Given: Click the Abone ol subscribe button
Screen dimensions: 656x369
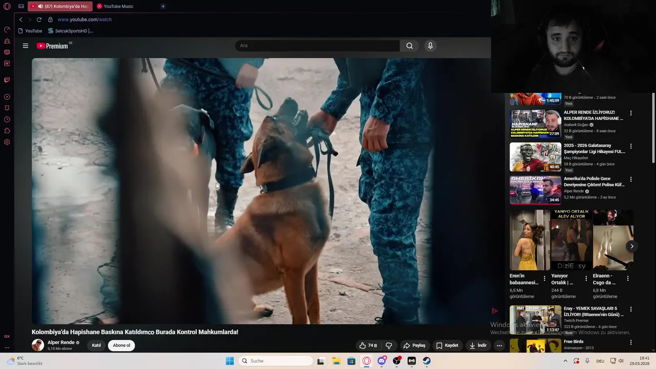Looking at the screenshot, I should click(x=121, y=345).
